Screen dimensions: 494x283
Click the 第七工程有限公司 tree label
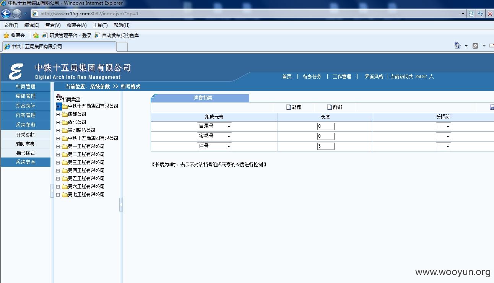click(86, 195)
